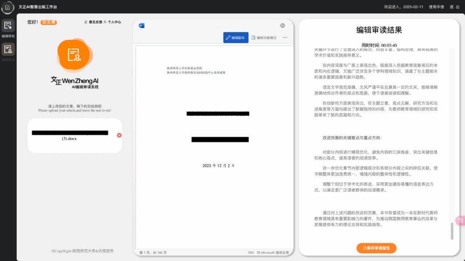The width and height of the screenshot is (465, 261).
Task: Click the review results scrollbar thumb
Action: [x=452, y=231]
